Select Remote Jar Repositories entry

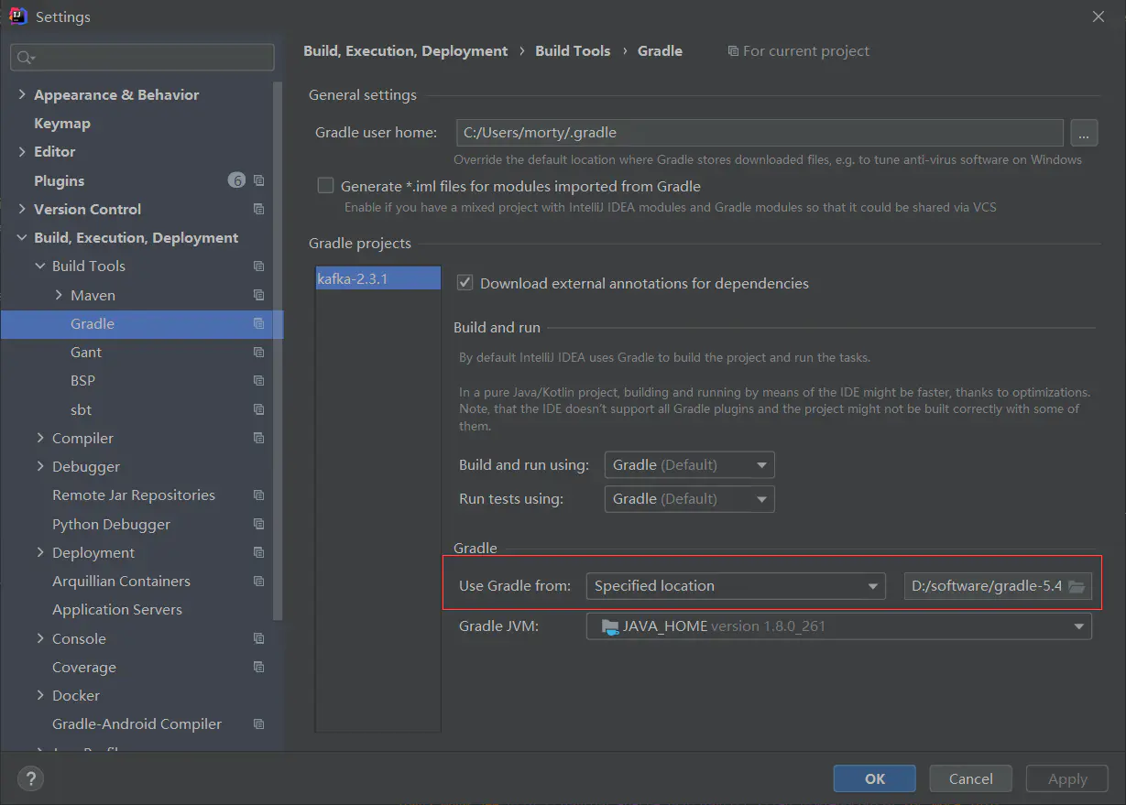(134, 495)
